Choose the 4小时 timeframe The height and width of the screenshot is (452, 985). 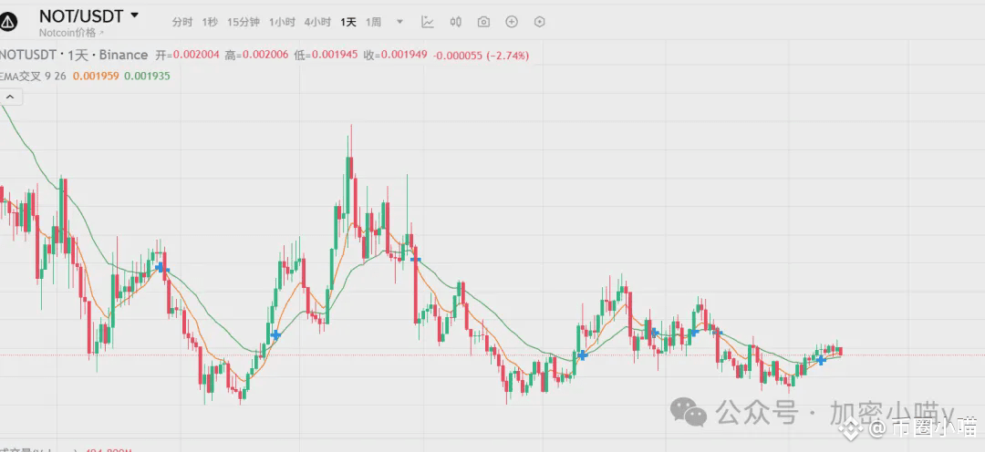coord(317,22)
